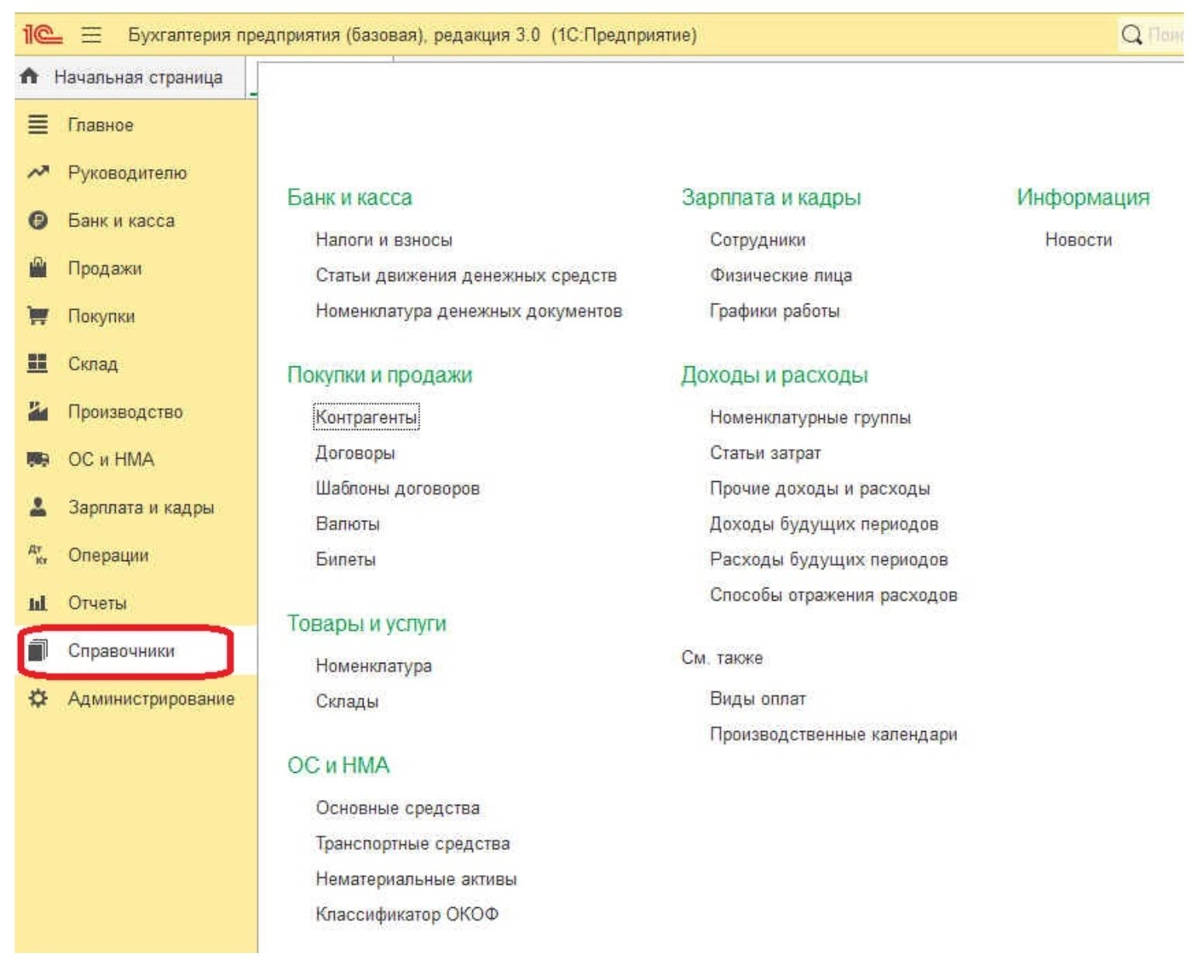
Task: Open Шаблоны договоров
Action: (398, 489)
